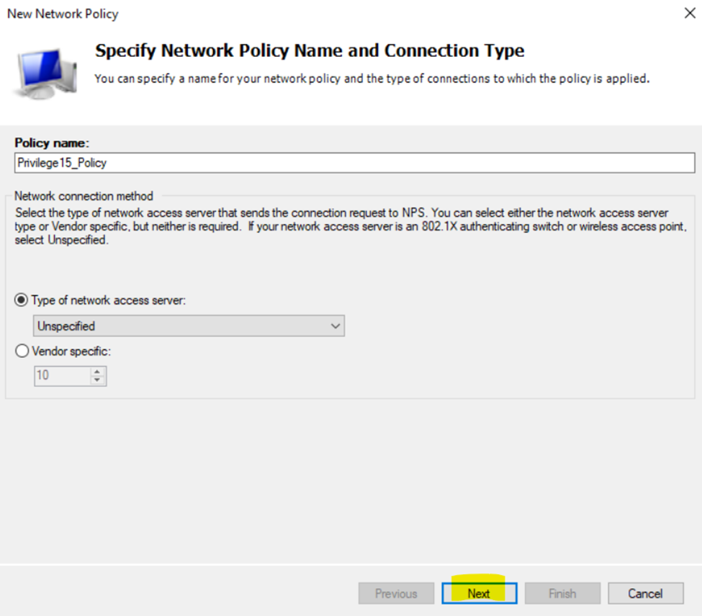This screenshot has width=702, height=616.
Task: Increase vendor specific value with up arrow
Action: click(97, 371)
